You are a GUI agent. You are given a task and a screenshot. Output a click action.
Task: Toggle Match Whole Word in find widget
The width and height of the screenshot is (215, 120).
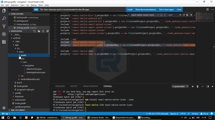pyautogui.click(x=161, y=15)
